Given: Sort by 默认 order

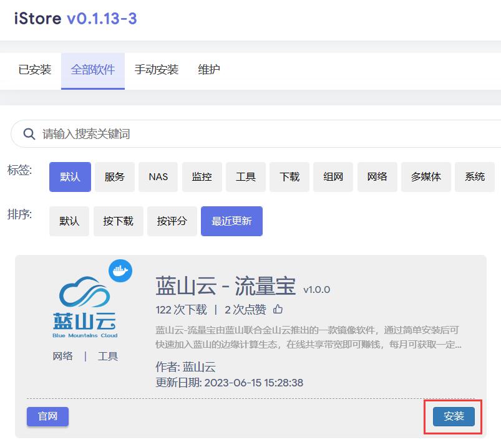Looking at the screenshot, I should (x=69, y=221).
